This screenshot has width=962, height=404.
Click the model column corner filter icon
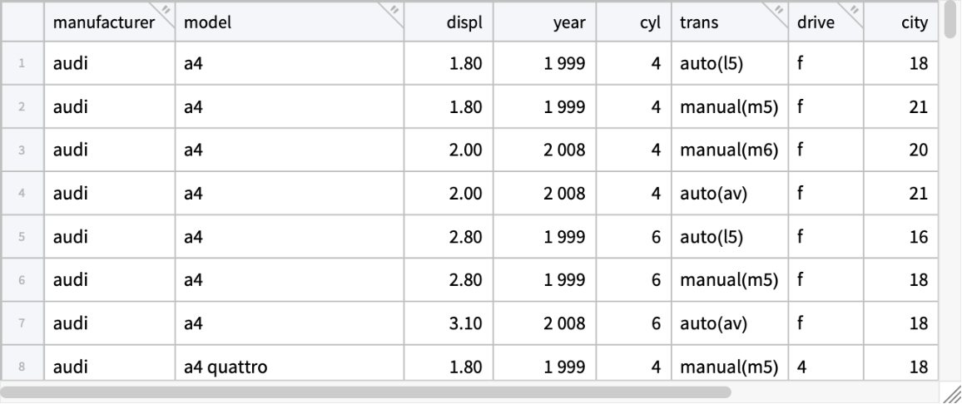(x=394, y=10)
